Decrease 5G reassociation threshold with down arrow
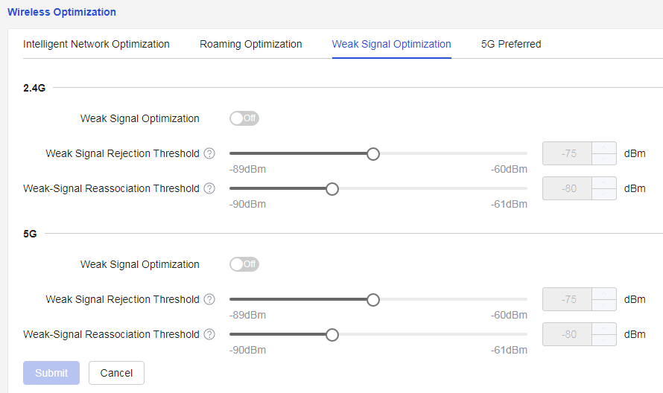Viewport: 663px width, 393px height. [x=603, y=339]
